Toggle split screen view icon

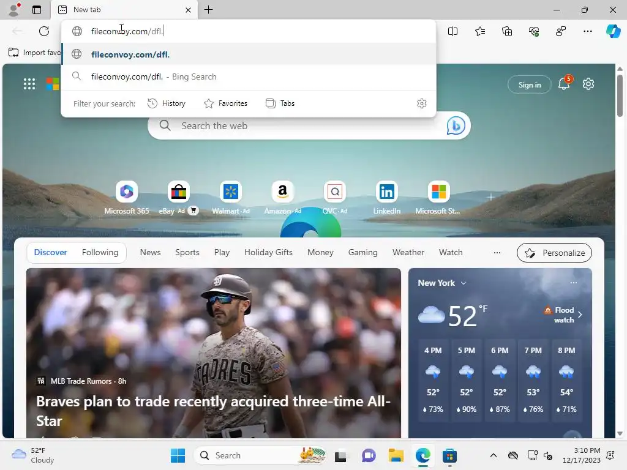tap(452, 31)
